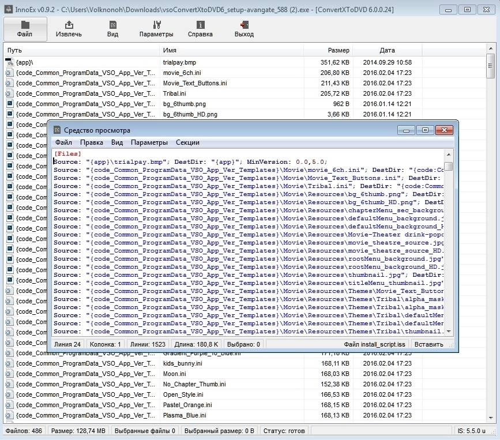Click the viewer window title icon
Image resolution: width=500 pixels, height=440 pixels.
[57, 130]
